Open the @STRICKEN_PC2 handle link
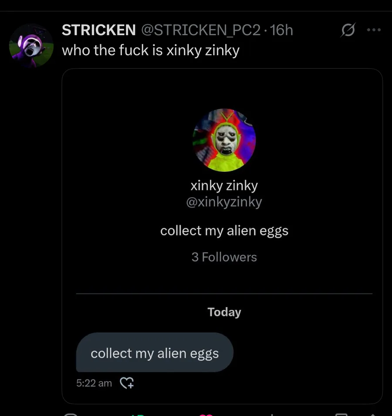This screenshot has width=392, height=416. tap(201, 30)
